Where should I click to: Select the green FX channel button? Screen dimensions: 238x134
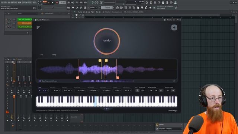click(25, 27)
